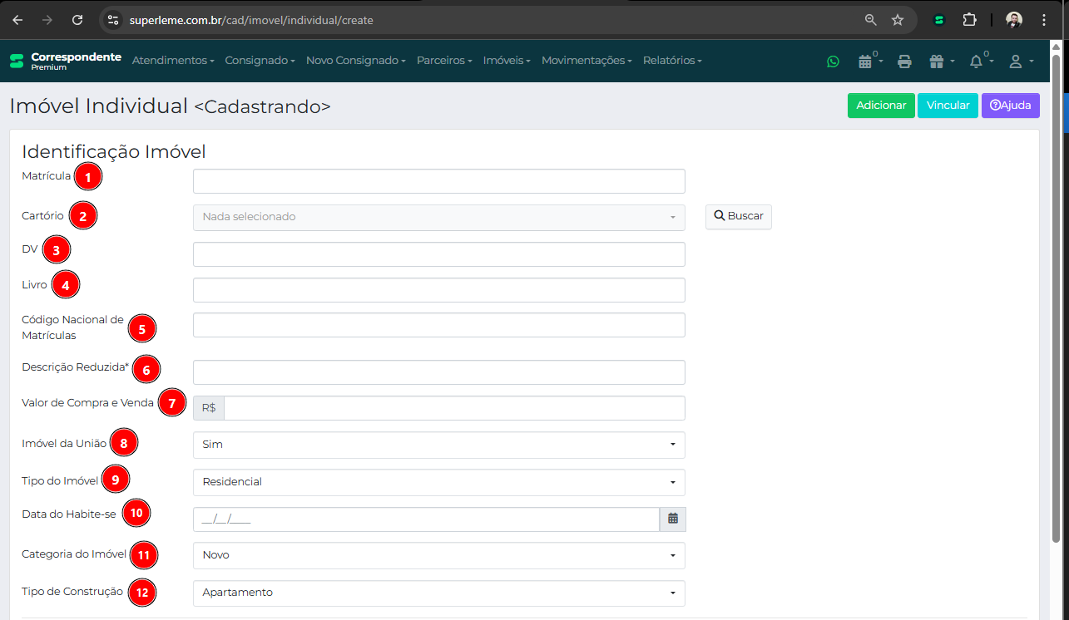Click the calendar picker beside Data do Habite-se
This screenshot has width=1069, height=620.
(x=672, y=519)
